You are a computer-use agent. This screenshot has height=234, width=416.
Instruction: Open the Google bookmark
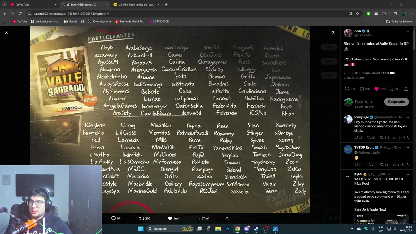[71, 22]
